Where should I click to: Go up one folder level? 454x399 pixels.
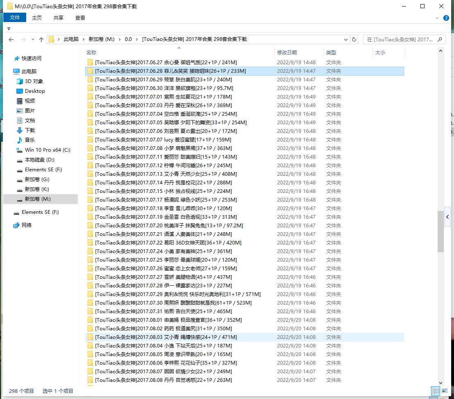tap(41, 40)
